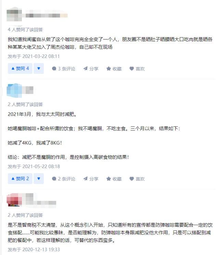Viewport: 219px width, 255px height.
Task: Share the second answer via 分享
Action: coord(91,179)
